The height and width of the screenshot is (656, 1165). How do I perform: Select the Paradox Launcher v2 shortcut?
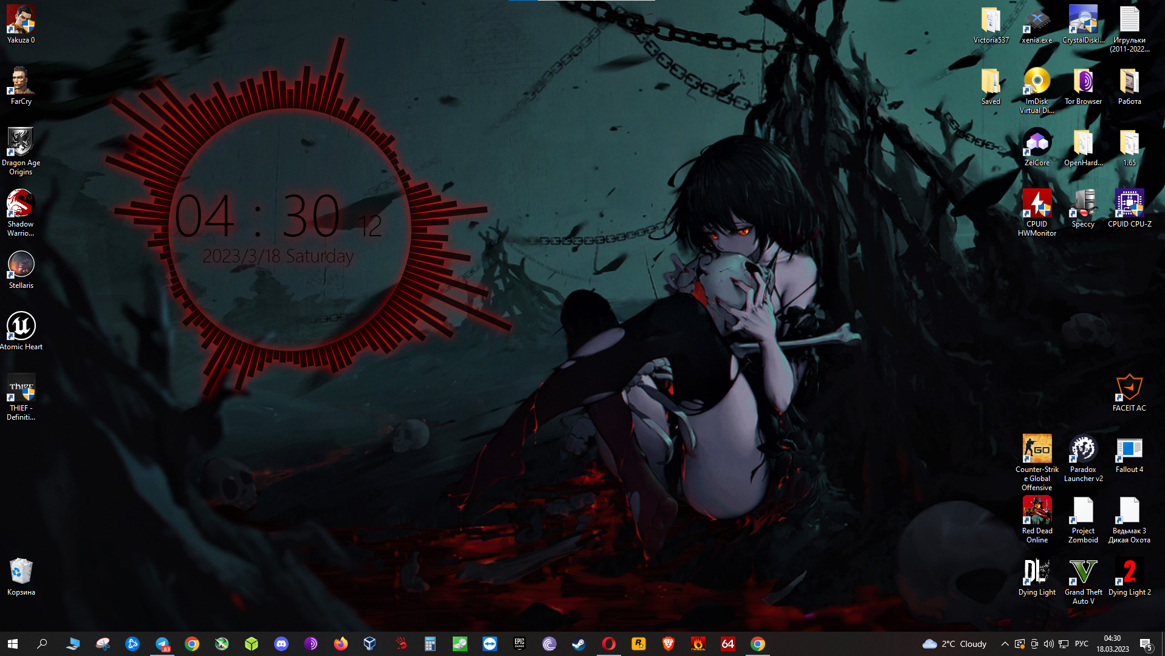pos(1083,459)
